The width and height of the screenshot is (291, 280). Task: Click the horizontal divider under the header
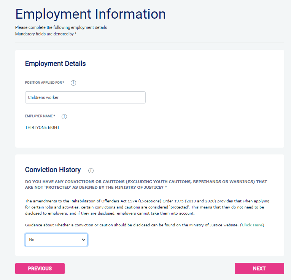coord(149,43)
